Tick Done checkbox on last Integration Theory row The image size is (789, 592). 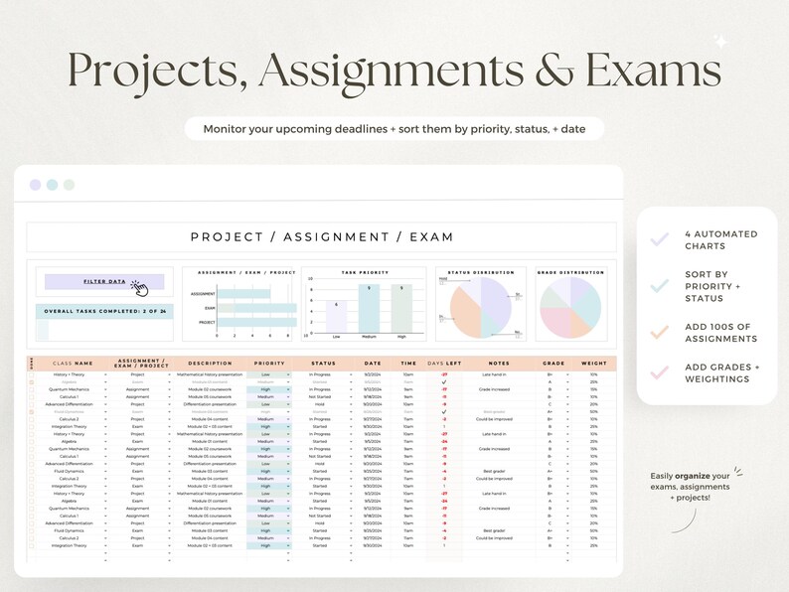[x=32, y=545]
